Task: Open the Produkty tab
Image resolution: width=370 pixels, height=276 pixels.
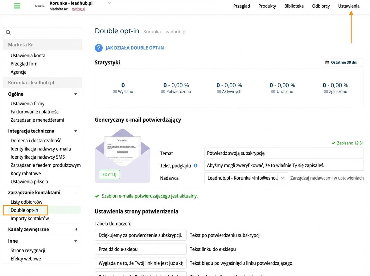Action: (267, 6)
